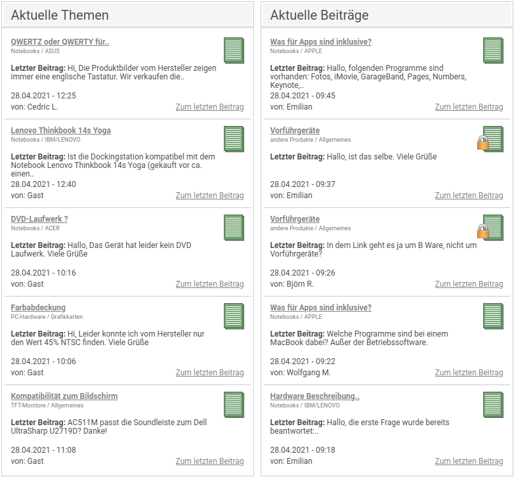Screen dimensions: 514x477
Task: Click the document icon beside DVD-Laufwerk topic
Action: [234, 228]
